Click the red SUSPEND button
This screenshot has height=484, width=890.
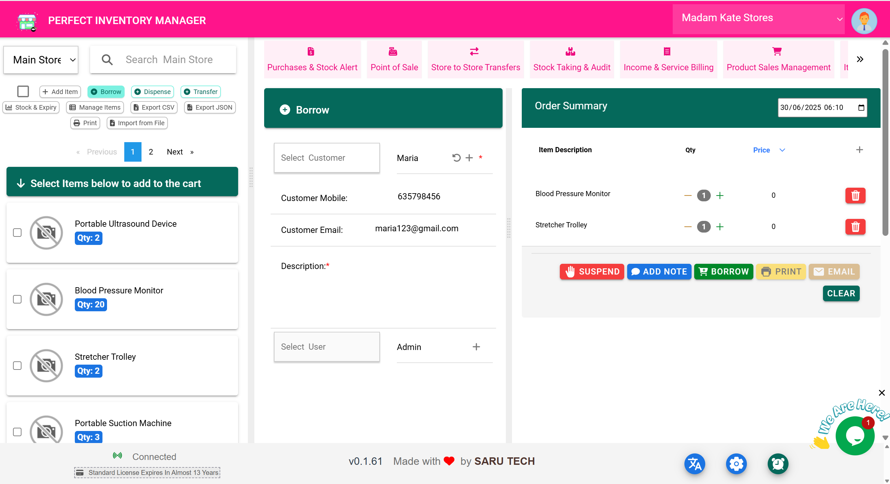pos(592,272)
